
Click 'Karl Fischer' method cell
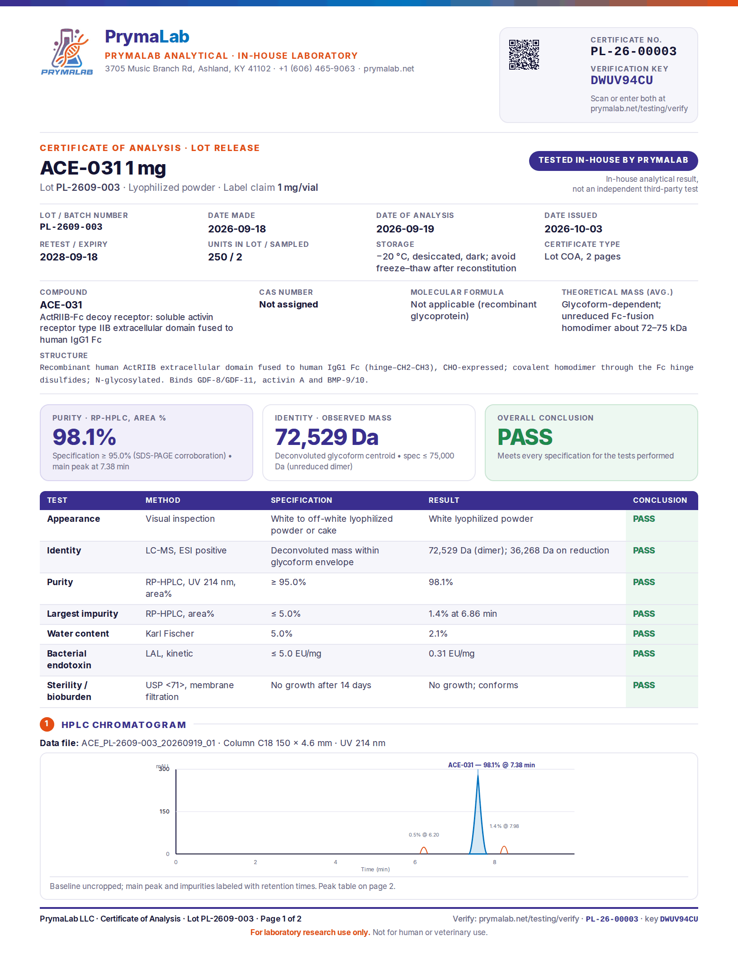pos(170,634)
